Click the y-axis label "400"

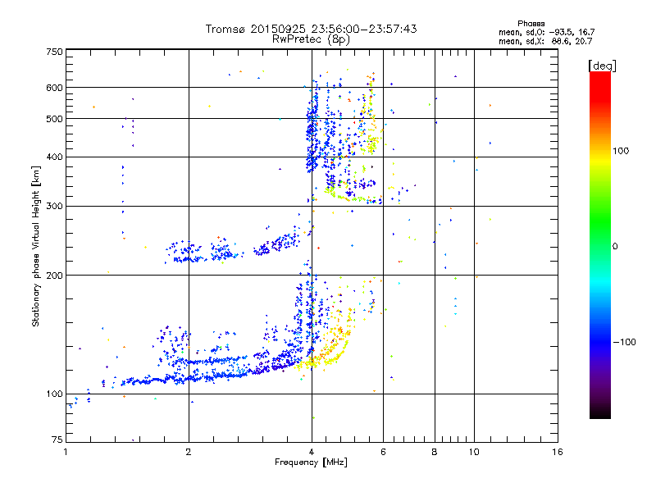tap(54, 157)
